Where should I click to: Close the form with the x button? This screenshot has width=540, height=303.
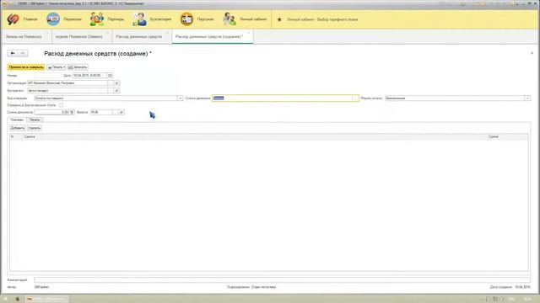532,53
